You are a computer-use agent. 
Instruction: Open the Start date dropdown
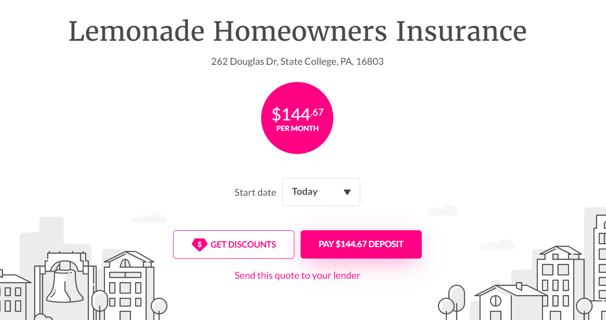click(321, 192)
